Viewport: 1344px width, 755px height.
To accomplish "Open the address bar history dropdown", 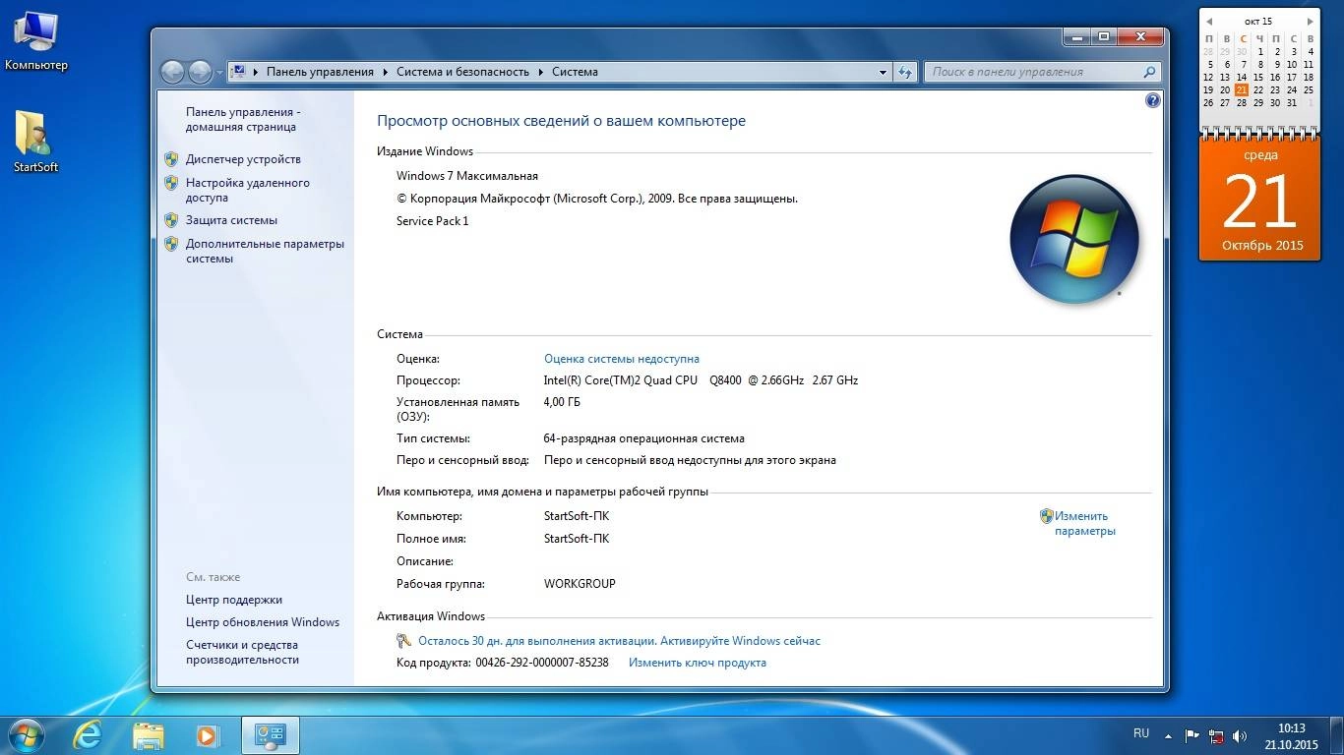I will 883,72.
